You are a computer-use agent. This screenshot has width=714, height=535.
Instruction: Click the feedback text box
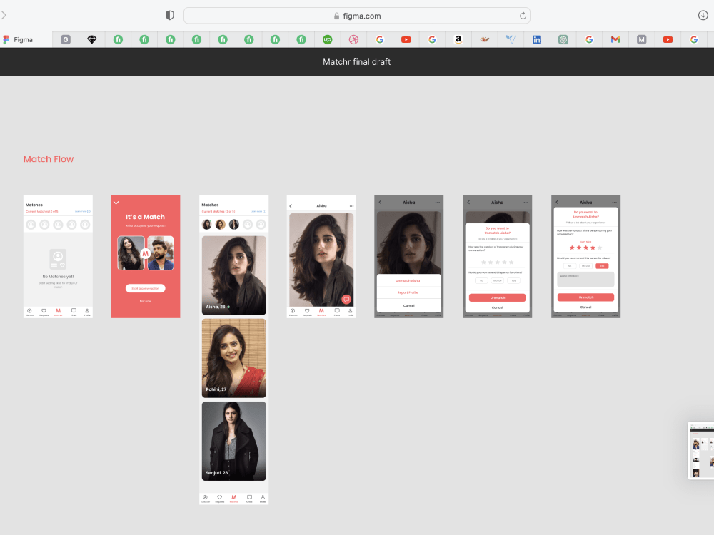pos(585,280)
